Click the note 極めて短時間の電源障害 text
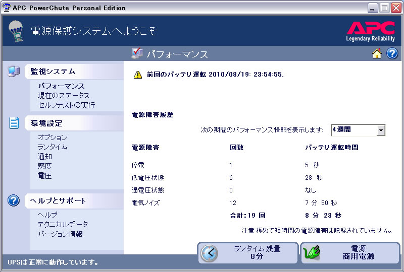 [x=317, y=230]
